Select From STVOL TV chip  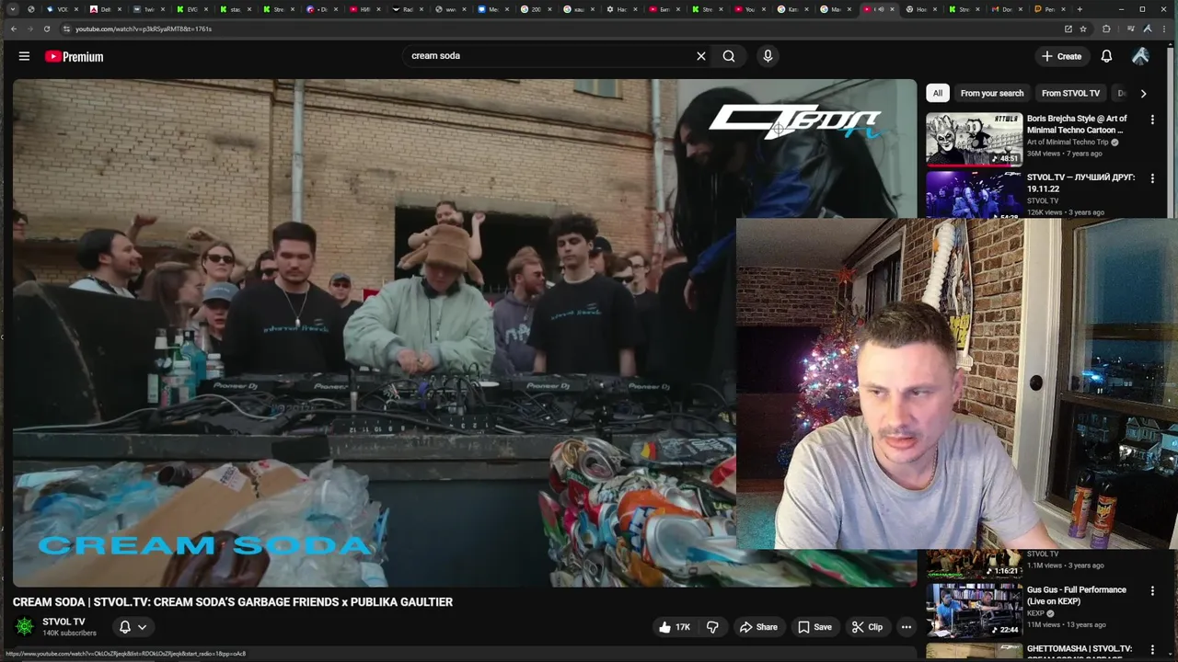click(1070, 93)
